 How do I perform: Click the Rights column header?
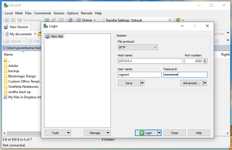tap(225, 54)
